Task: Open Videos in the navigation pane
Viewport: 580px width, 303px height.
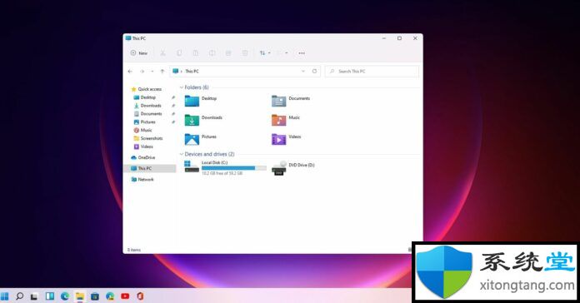Action: pos(143,147)
